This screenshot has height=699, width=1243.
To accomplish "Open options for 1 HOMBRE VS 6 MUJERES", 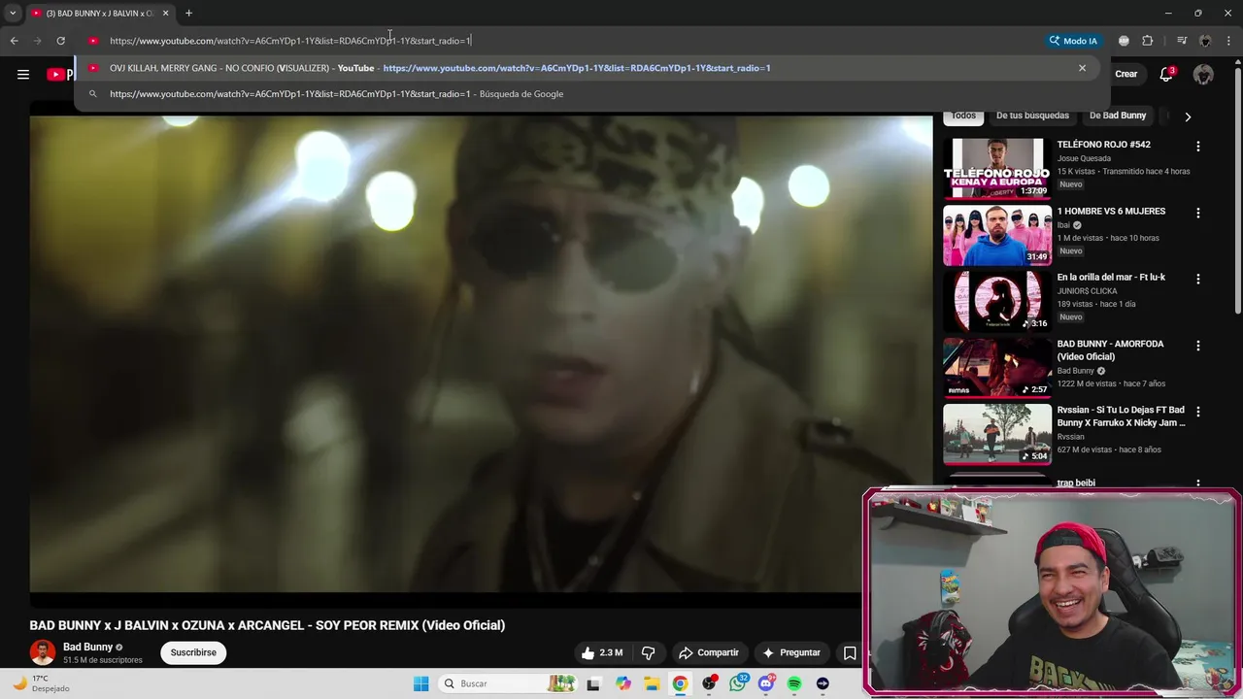I will 1197,213.
